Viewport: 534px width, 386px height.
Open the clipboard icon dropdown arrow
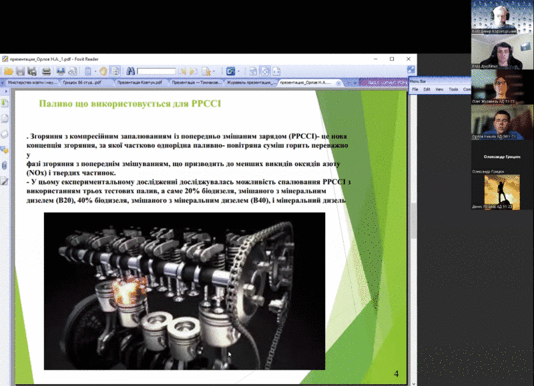tap(95, 71)
